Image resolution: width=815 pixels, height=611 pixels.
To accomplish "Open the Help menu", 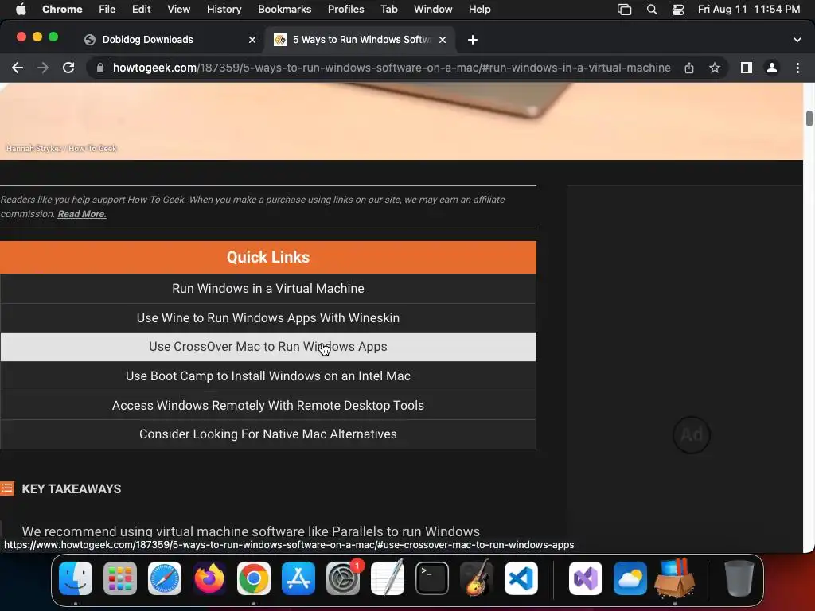I will [x=479, y=9].
